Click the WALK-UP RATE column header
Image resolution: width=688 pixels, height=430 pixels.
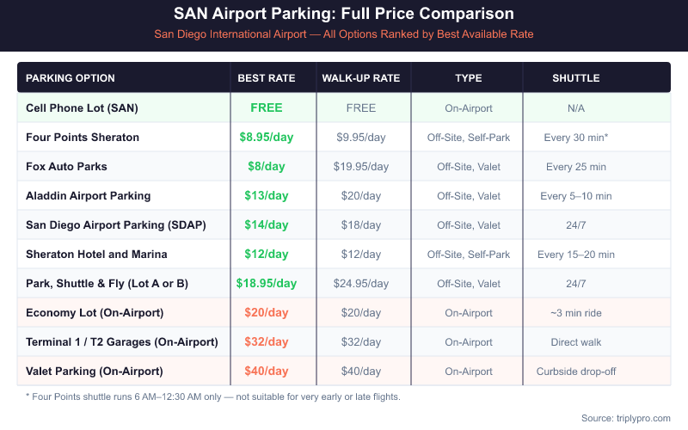(361, 78)
